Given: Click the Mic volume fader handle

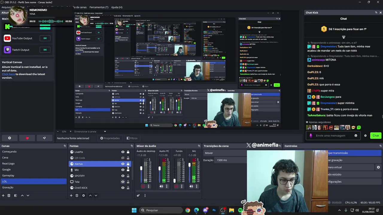Looking at the screenshot, I should (x=189, y=165).
